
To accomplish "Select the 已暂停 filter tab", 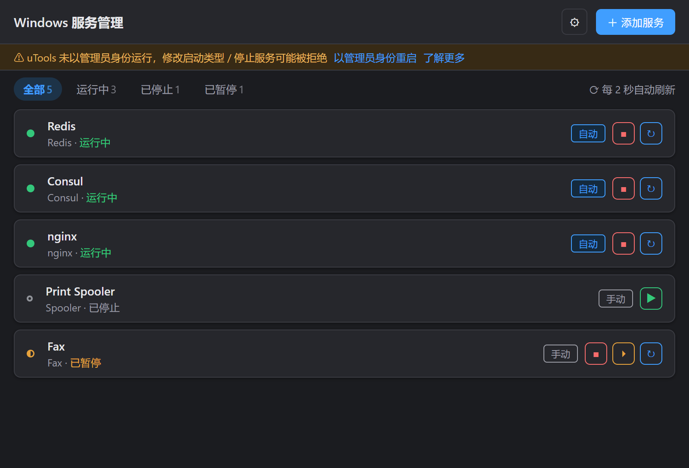I will [224, 89].
